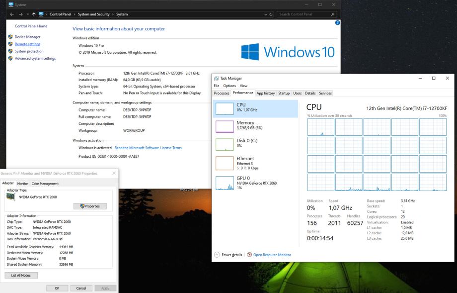The image size is (457, 293).
Task: Click the up arrow in System address bar
Action: [34, 14]
